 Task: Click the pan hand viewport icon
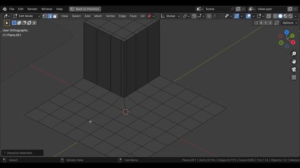[x=294, y=62]
